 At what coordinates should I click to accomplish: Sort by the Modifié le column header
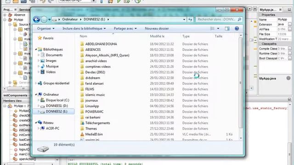point(157,36)
